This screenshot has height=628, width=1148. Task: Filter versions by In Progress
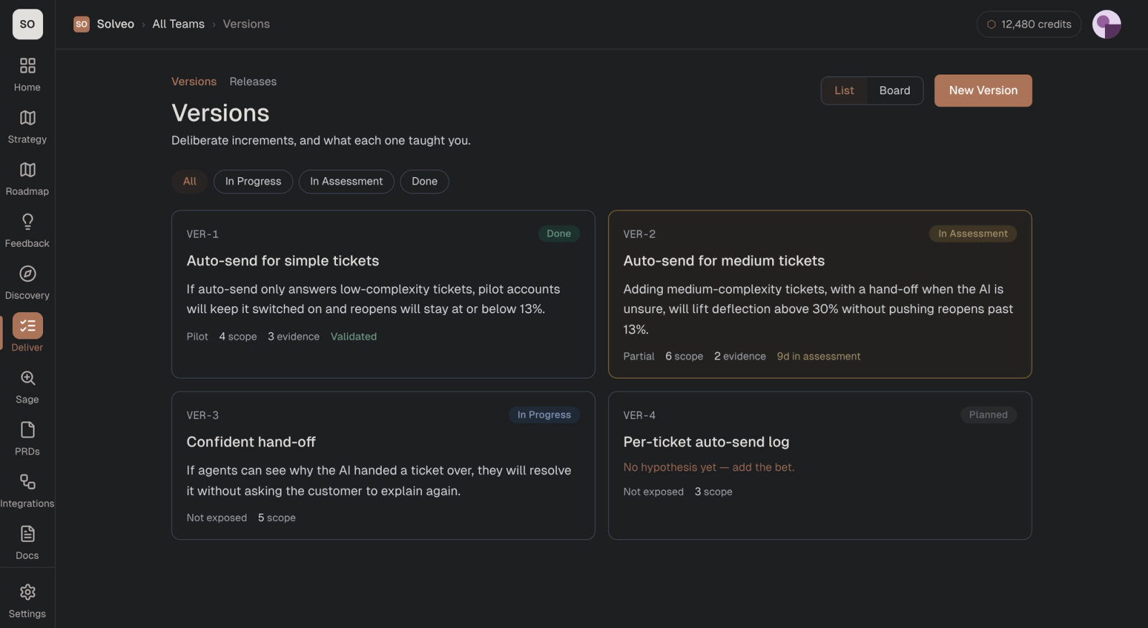tap(253, 182)
